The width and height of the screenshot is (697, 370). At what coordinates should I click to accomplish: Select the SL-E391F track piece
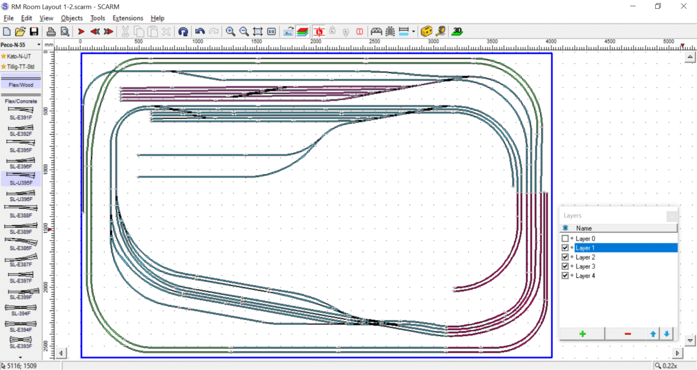[x=21, y=112]
